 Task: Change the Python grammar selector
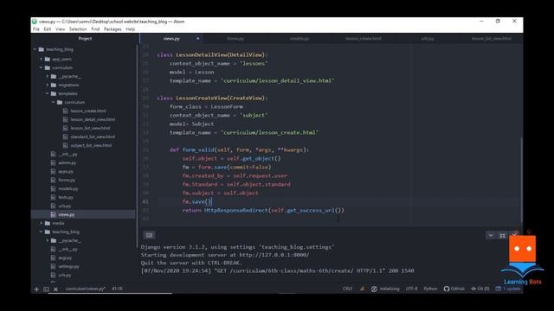pyautogui.click(x=430, y=289)
